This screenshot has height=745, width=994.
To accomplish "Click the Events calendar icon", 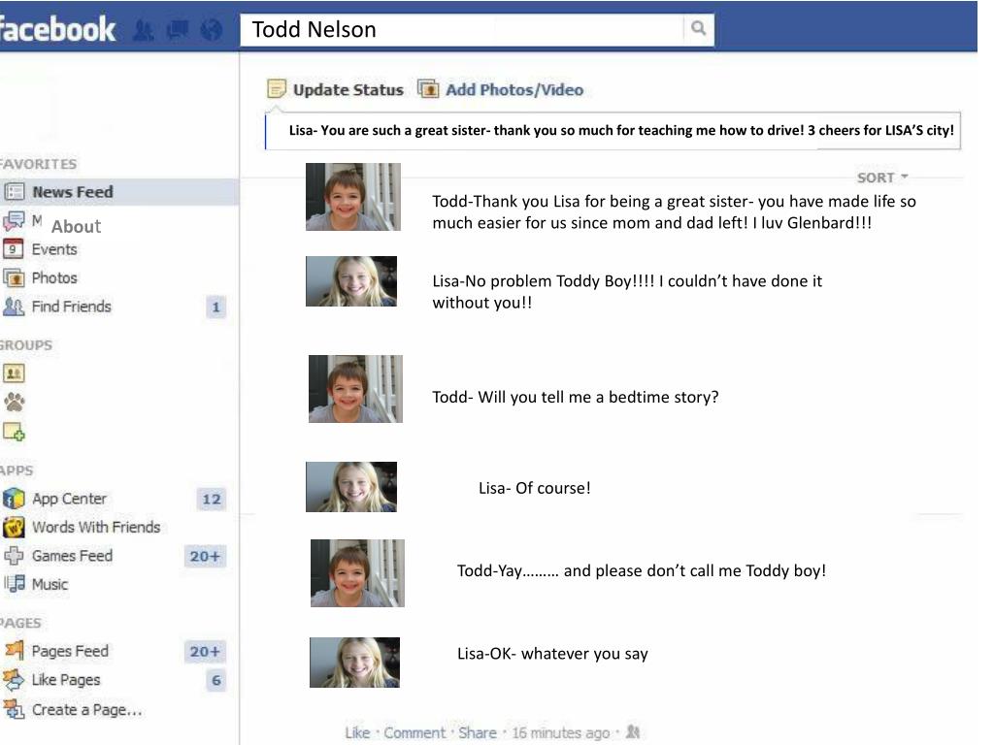I will tap(13, 249).
